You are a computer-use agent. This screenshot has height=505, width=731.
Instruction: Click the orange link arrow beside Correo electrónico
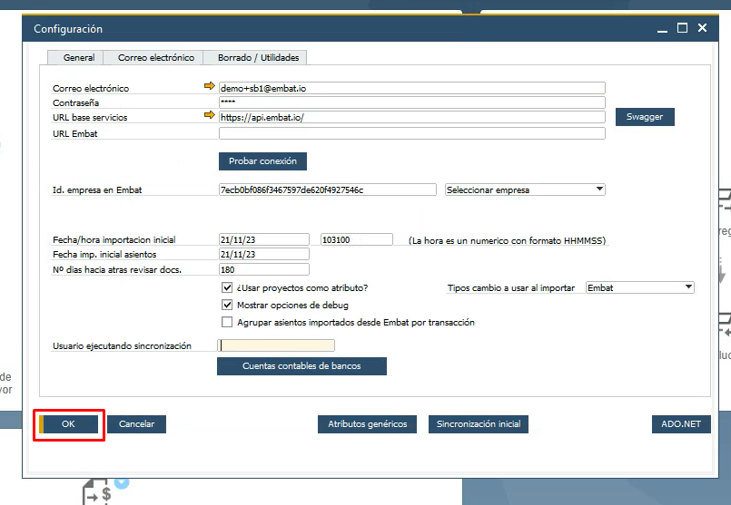pos(211,88)
